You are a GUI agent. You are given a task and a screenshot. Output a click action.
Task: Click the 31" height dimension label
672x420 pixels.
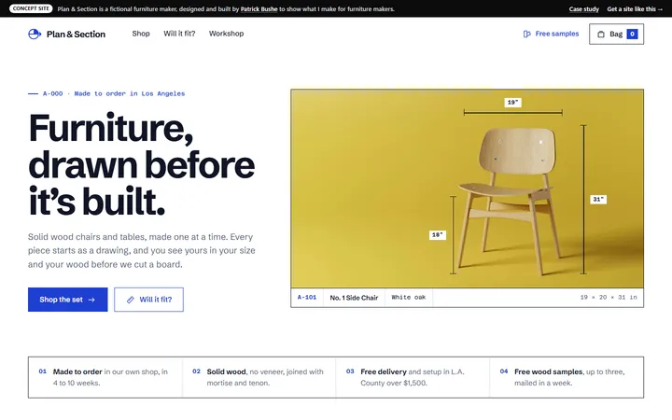coord(598,200)
